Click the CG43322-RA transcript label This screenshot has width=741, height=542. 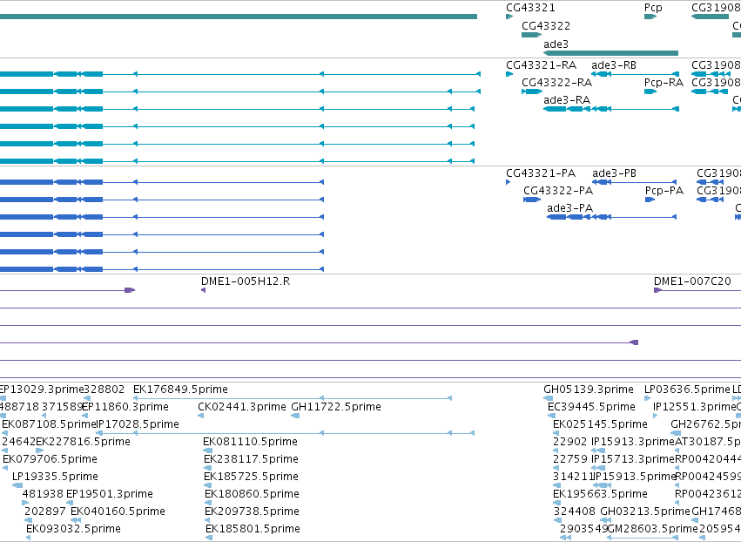556,83
